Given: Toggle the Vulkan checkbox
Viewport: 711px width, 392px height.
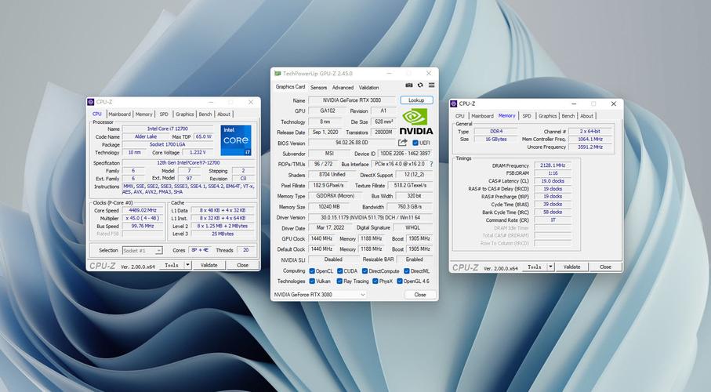Looking at the screenshot, I should pyautogui.click(x=312, y=281).
